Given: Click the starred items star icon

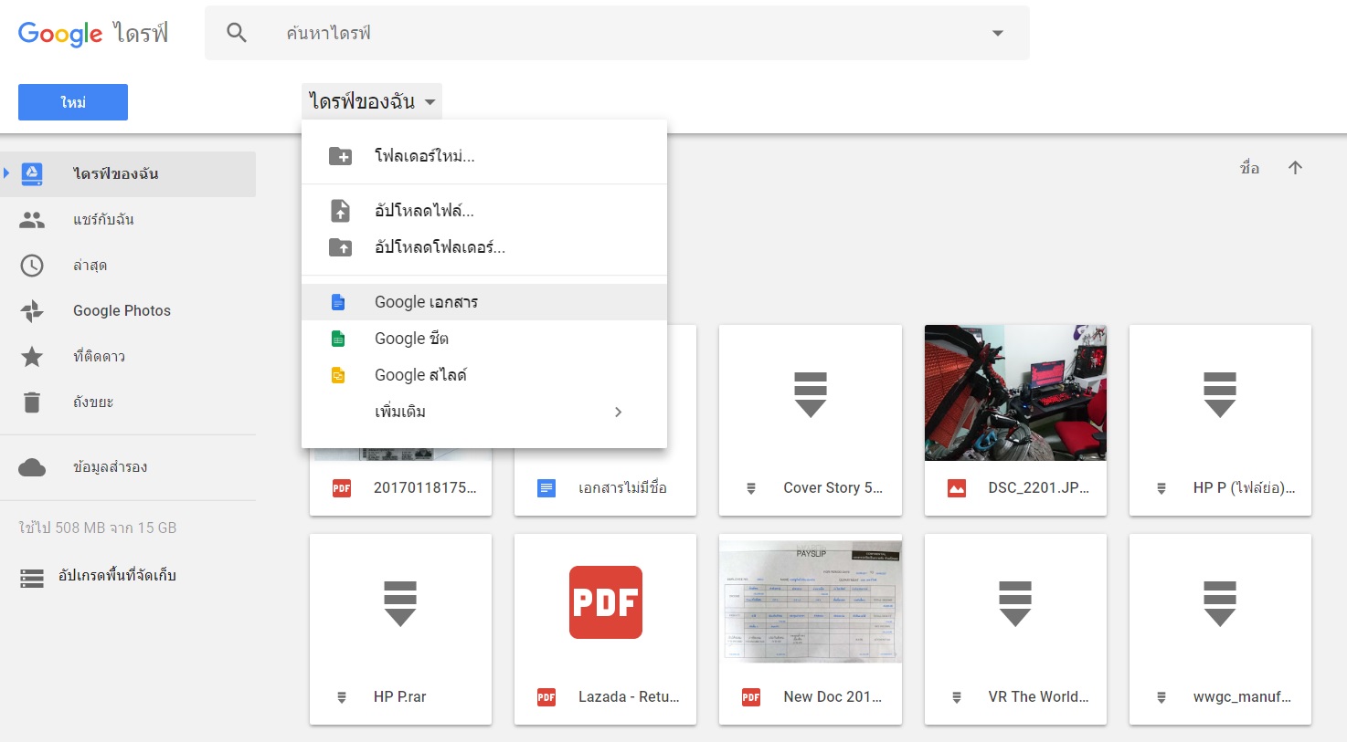Looking at the screenshot, I should point(32,357).
